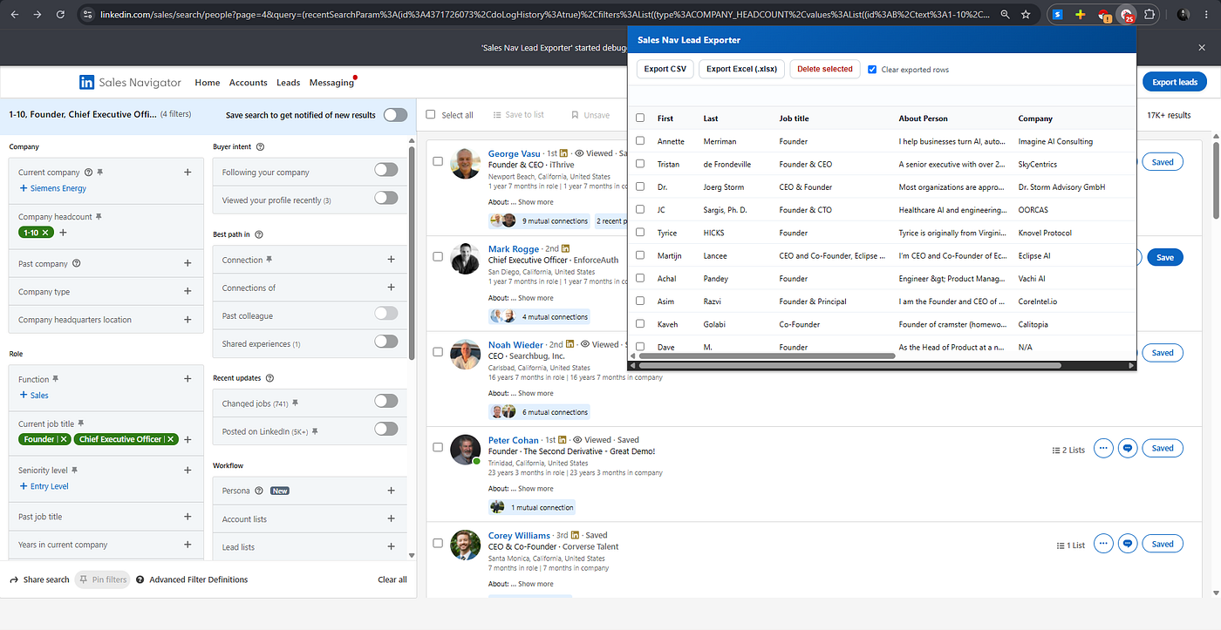Save Mark Rogge as a lead

tap(1165, 257)
